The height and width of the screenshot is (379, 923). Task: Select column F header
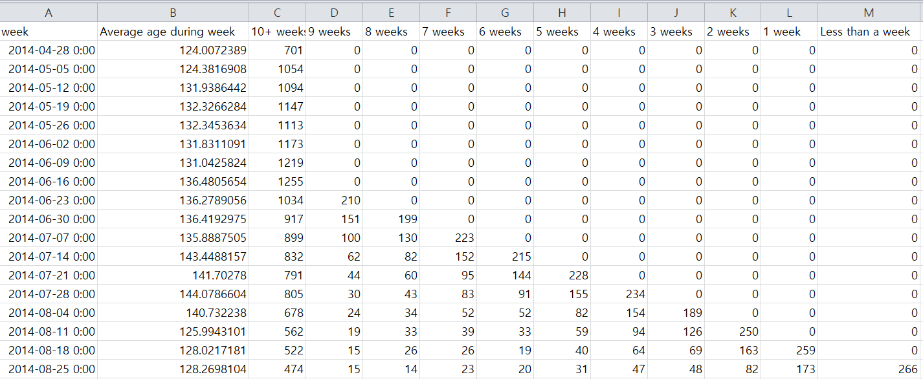(x=448, y=12)
